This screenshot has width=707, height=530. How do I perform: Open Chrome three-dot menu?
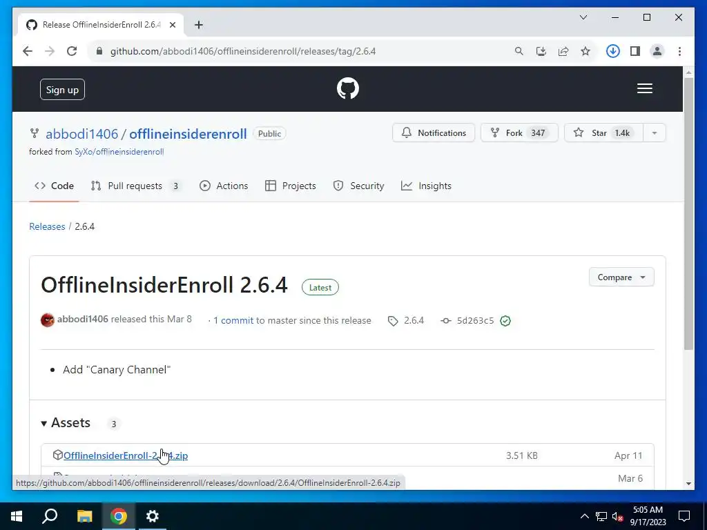pyautogui.click(x=679, y=51)
